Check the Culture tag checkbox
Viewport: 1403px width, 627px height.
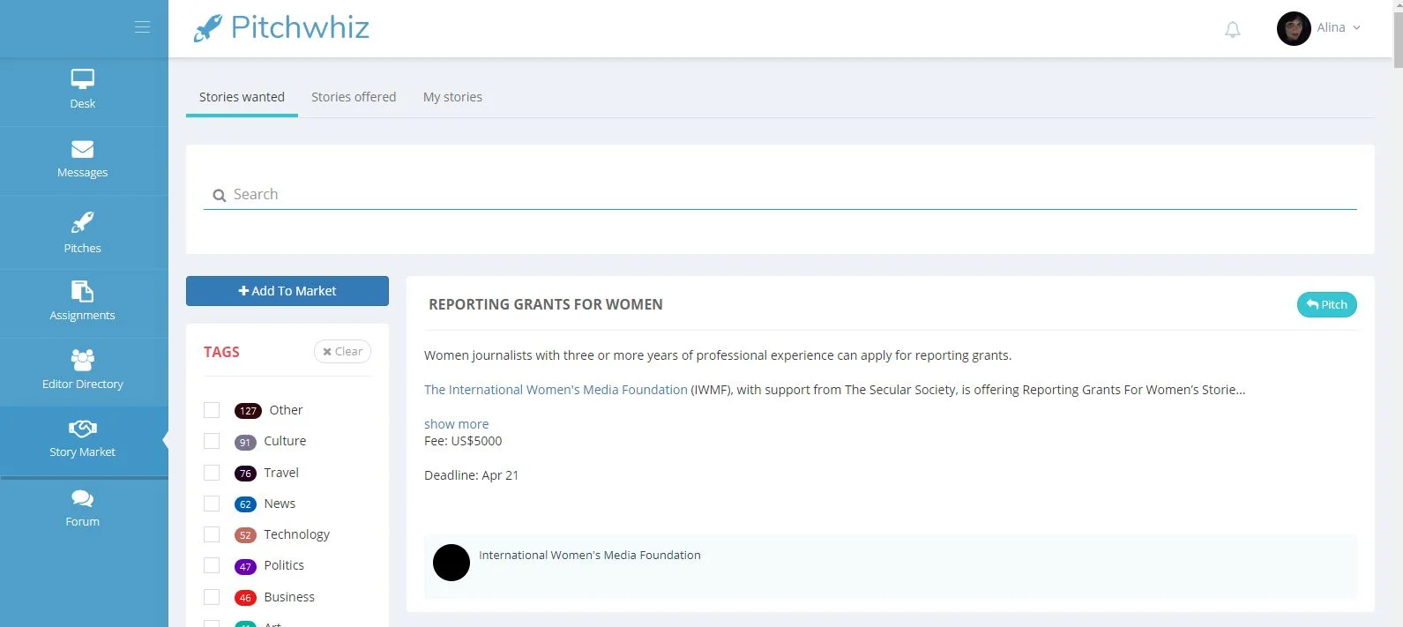pos(212,441)
